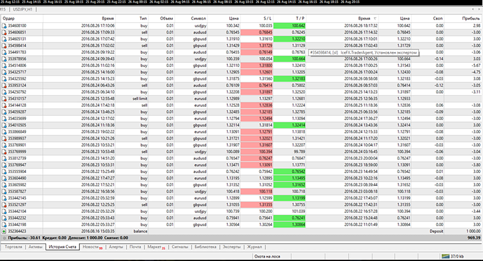The height and width of the screenshot is (261, 483).
Task: Open the Библиотека tab
Action: tap(205, 247)
